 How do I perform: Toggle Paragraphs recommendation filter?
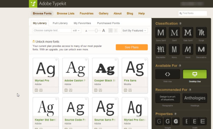[x=168, y=98]
